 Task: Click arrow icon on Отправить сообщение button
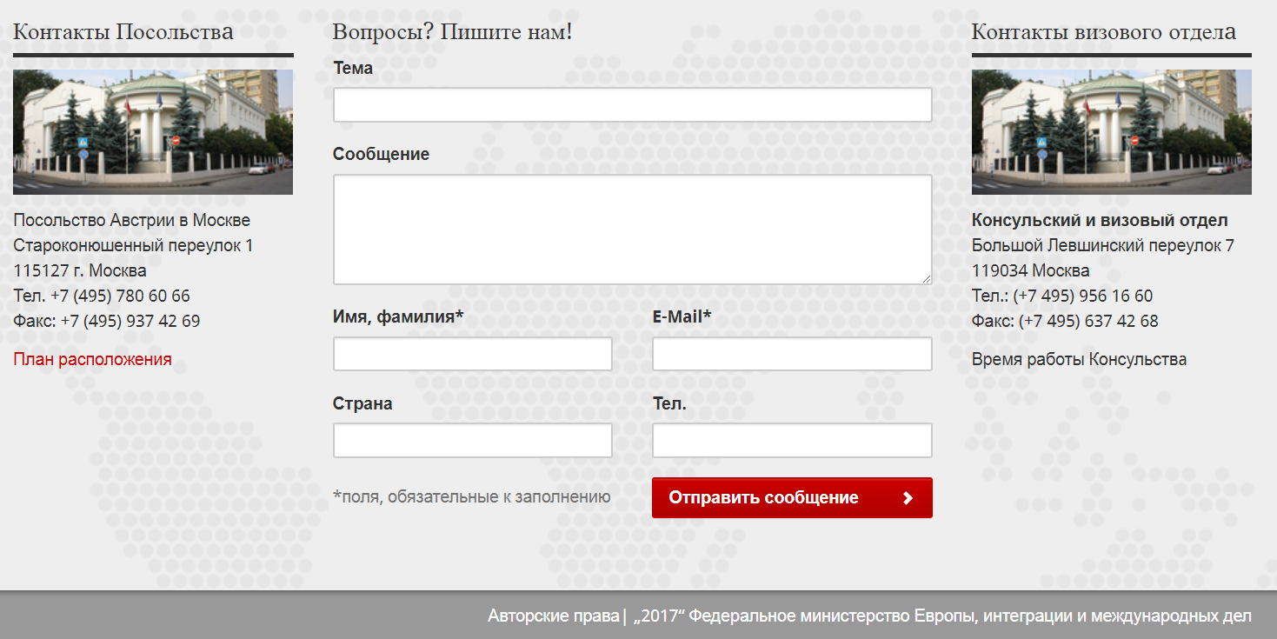pyautogui.click(x=908, y=498)
